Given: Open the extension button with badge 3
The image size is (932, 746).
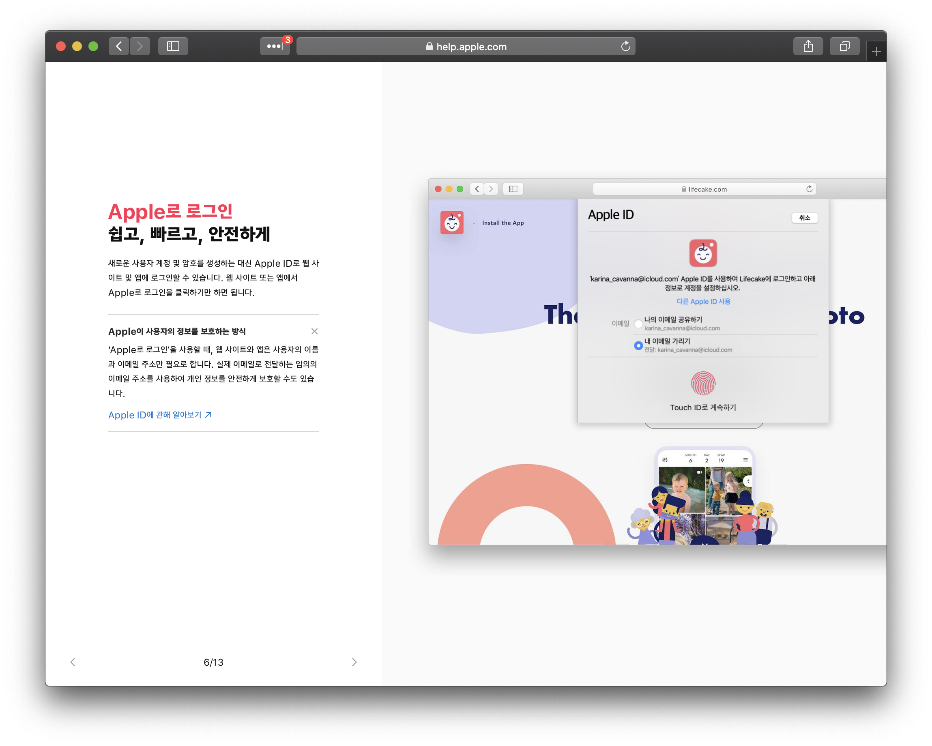Looking at the screenshot, I should click(275, 46).
